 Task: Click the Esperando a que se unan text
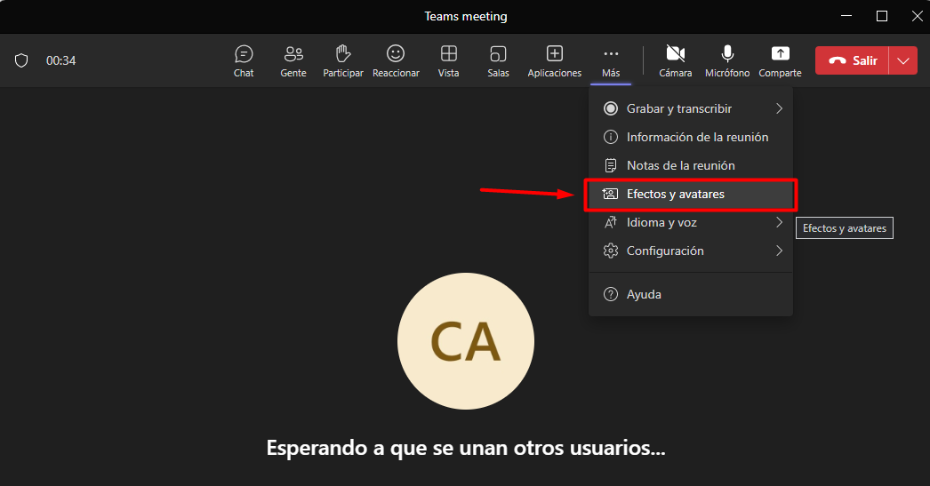coord(466,448)
